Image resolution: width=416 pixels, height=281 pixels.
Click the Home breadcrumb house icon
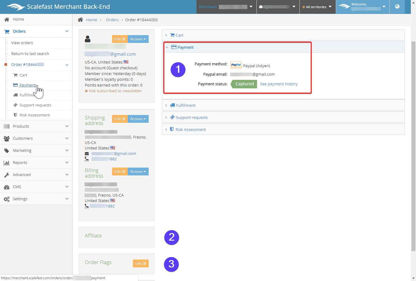click(x=80, y=20)
